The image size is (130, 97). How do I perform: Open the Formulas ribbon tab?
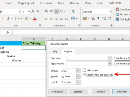[x=46, y=3]
